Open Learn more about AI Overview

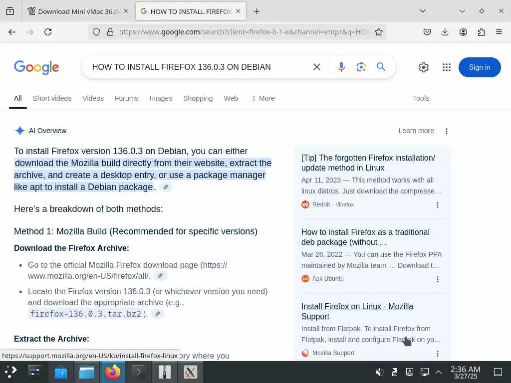point(416,131)
